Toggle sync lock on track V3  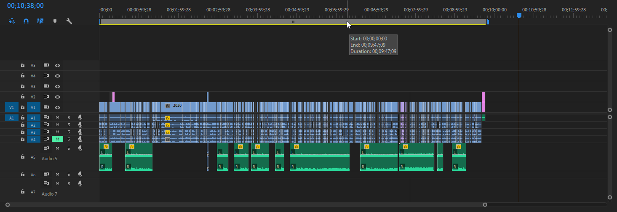pyautogui.click(x=46, y=86)
